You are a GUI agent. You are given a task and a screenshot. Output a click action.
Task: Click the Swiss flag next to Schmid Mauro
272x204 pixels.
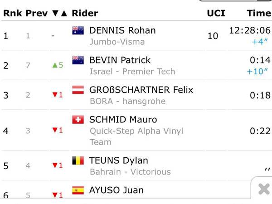click(78, 120)
